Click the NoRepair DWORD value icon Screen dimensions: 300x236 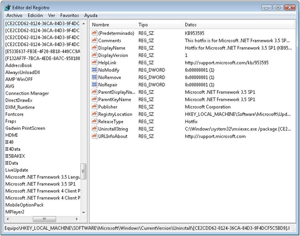pyautogui.click(x=94, y=85)
